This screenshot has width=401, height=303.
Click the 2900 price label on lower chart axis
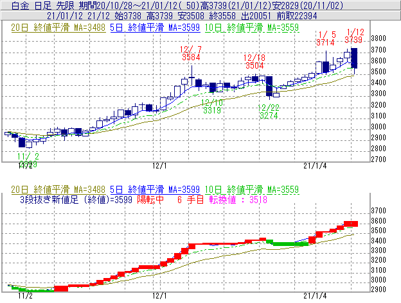pyautogui.click(x=379, y=290)
